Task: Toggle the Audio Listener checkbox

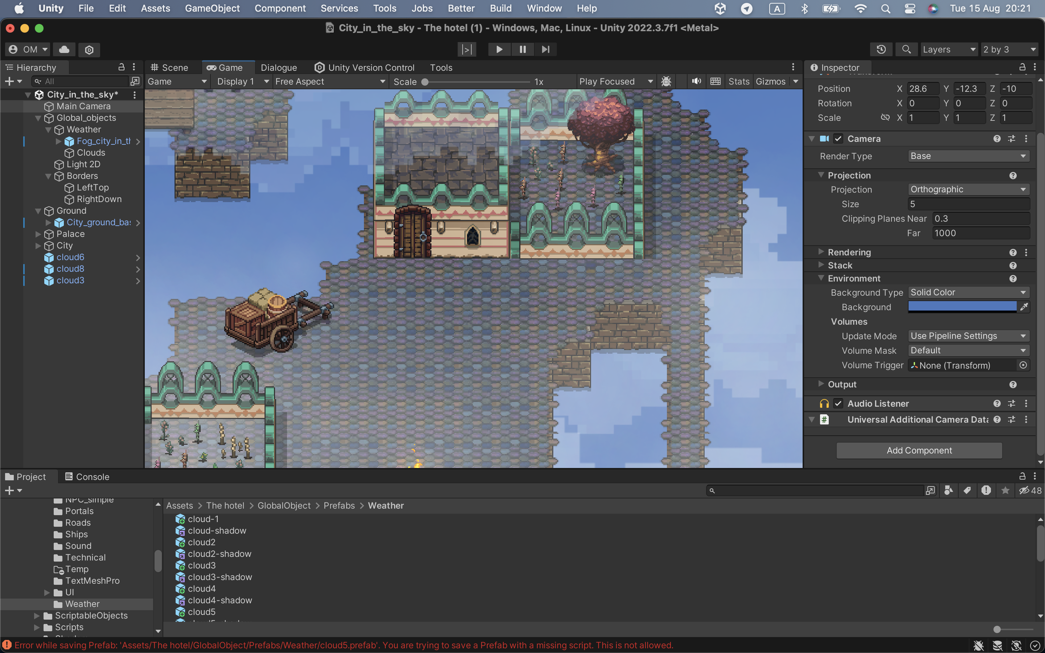Action: pyautogui.click(x=838, y=403)
